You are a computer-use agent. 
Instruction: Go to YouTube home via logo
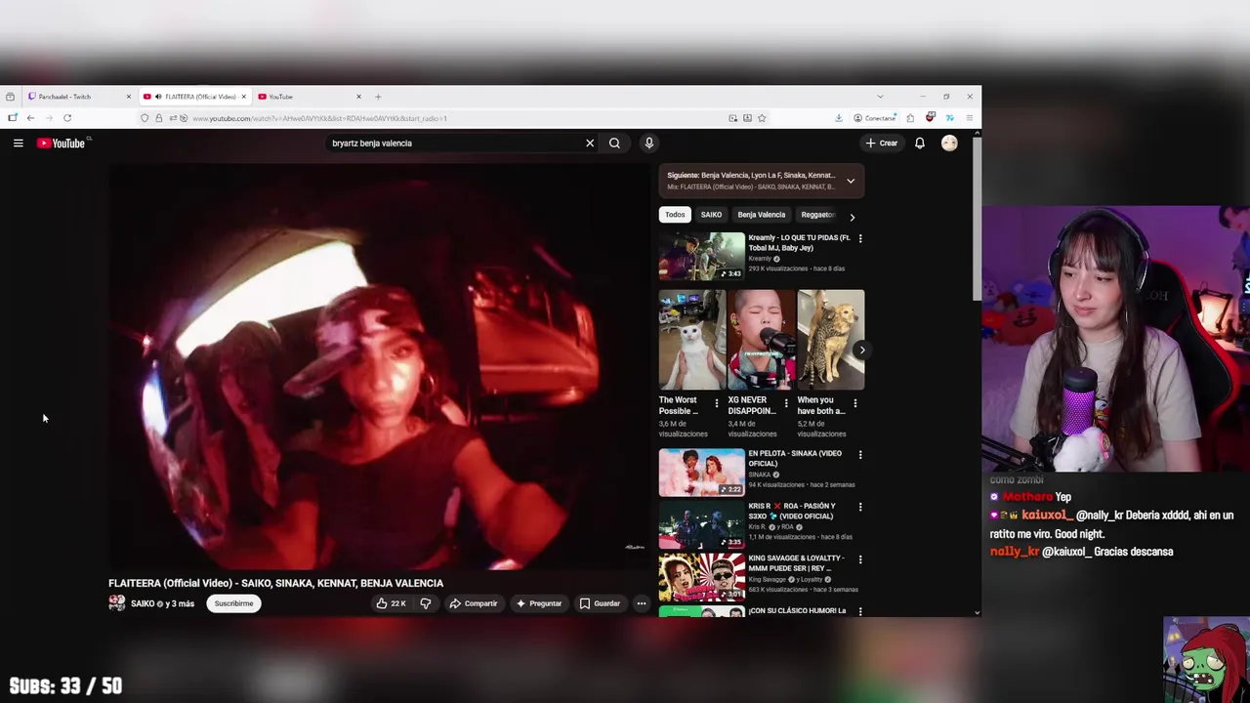click(x=62, y=144)
